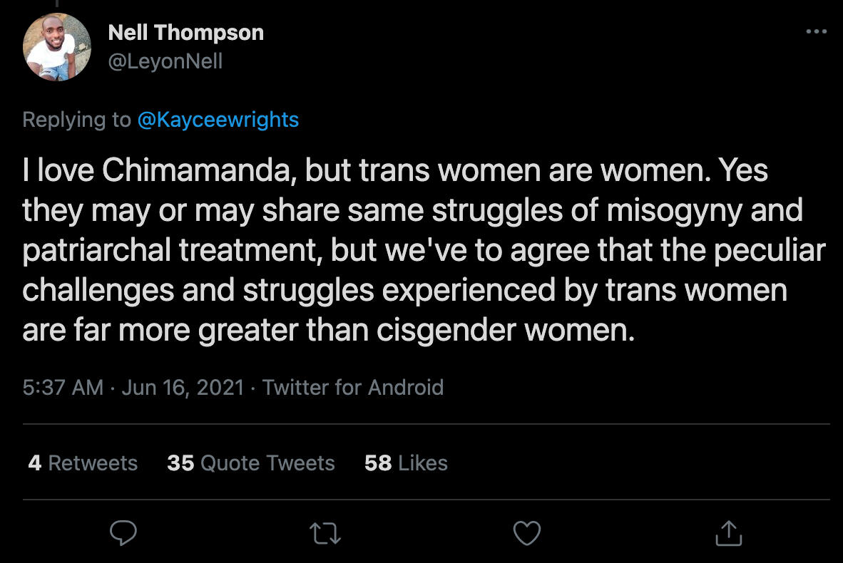Viewport: 843px width, 563px height.
Task: See the 58 Likes list
Action: click(406, 463)
